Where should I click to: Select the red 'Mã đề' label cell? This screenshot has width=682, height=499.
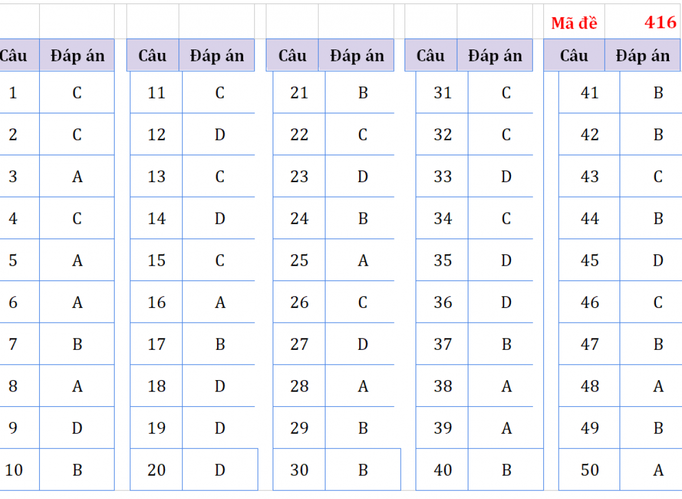tap(574, 22)
